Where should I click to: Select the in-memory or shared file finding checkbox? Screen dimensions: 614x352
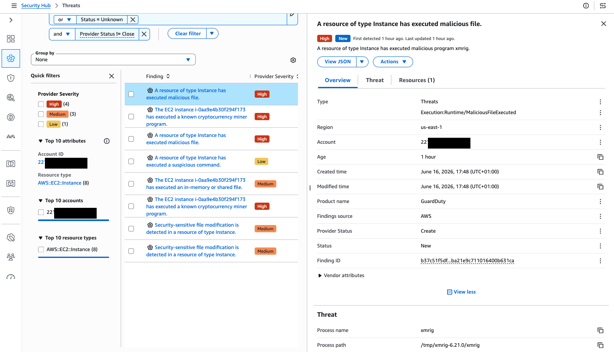tap(131, 184)
